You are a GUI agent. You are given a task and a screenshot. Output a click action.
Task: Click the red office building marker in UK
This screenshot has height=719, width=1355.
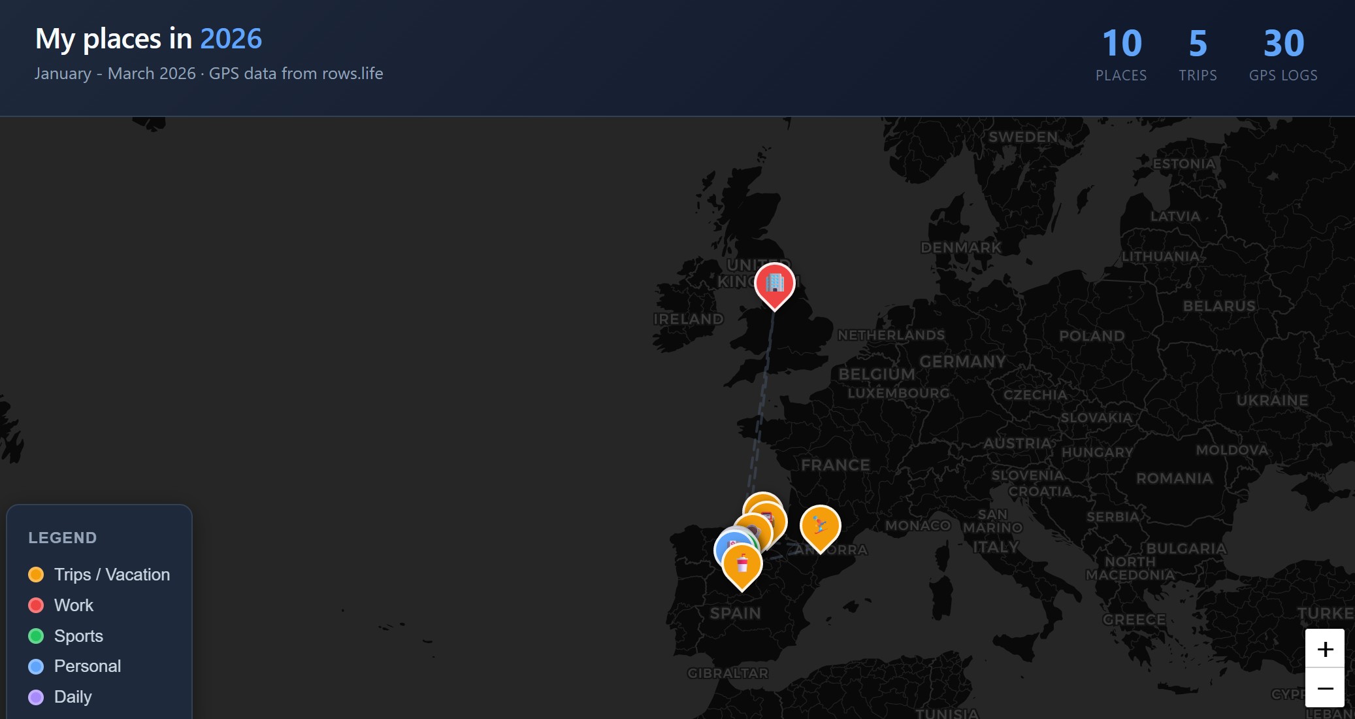[x=774, y=284]
